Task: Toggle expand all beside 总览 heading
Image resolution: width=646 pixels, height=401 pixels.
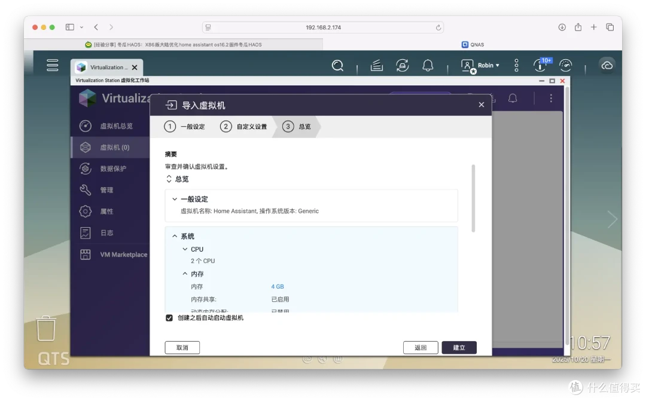Action: tap(169, 179)
